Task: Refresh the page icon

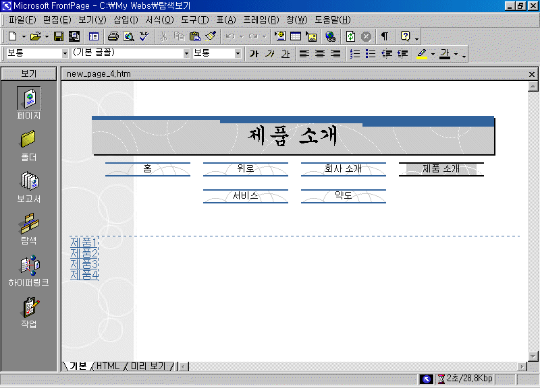Action: pos(350,36)
